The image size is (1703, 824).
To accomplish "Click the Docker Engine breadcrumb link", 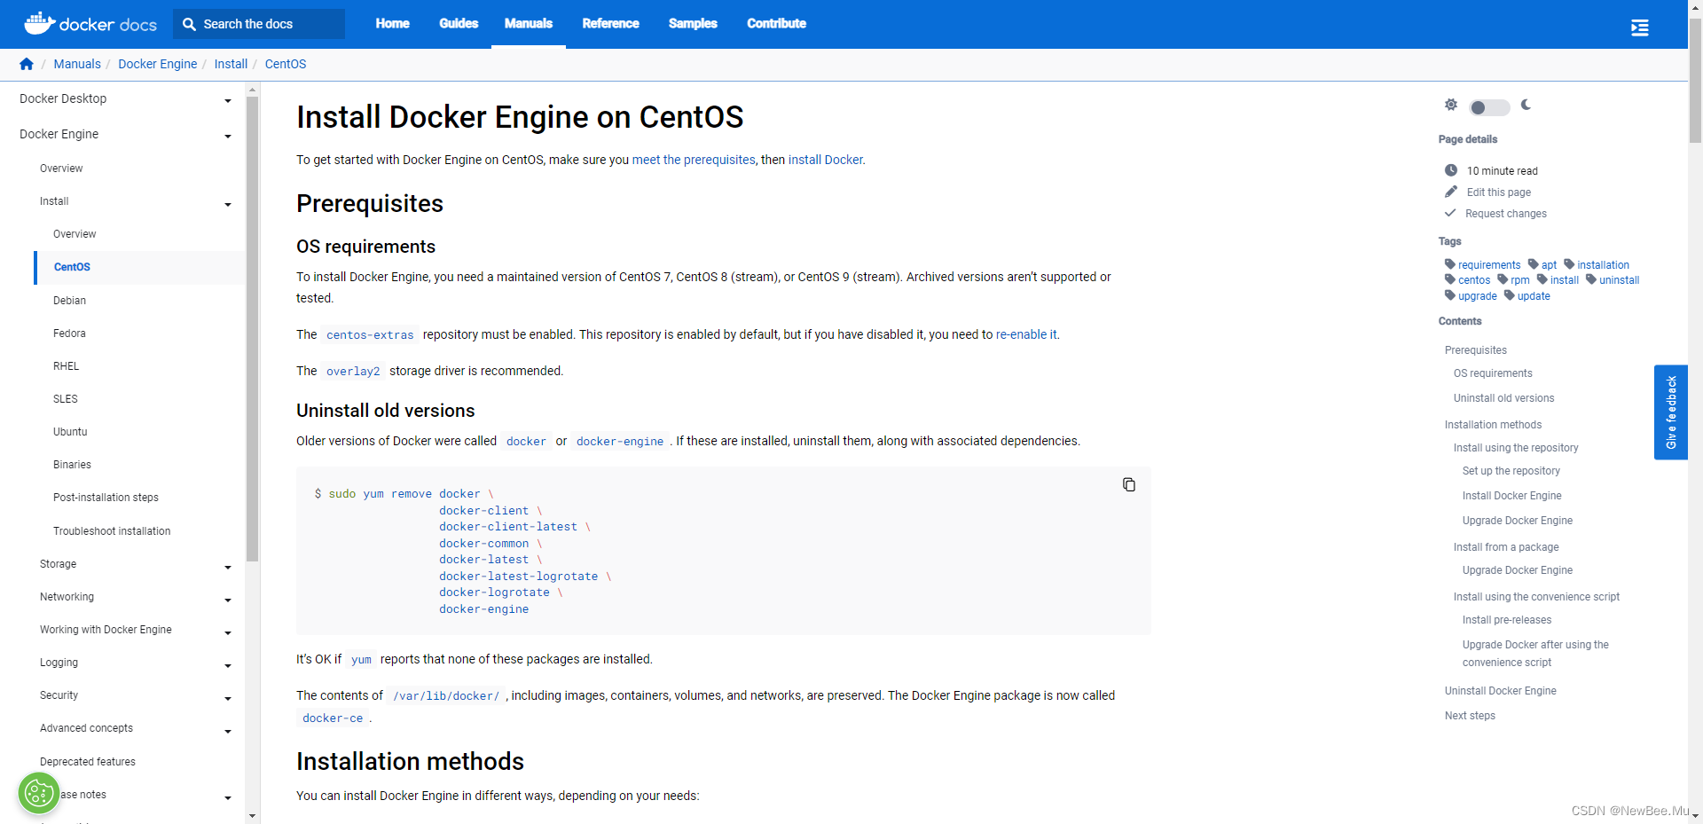I will point(158,64).
